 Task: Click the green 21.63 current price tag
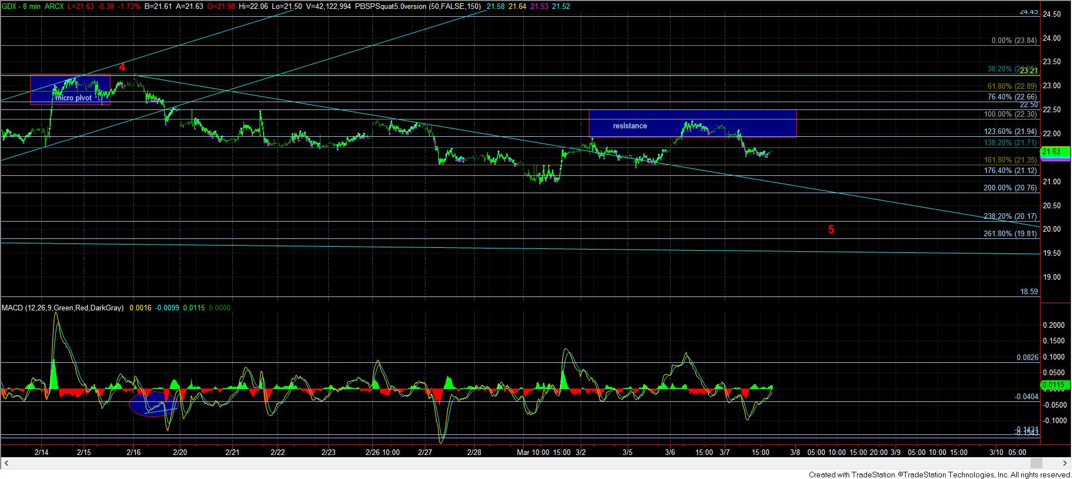click(x=1055, y=152)
